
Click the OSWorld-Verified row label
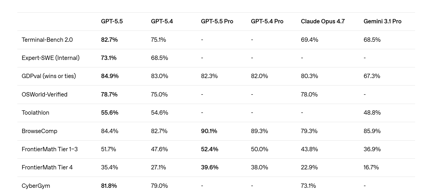(44, 94)
